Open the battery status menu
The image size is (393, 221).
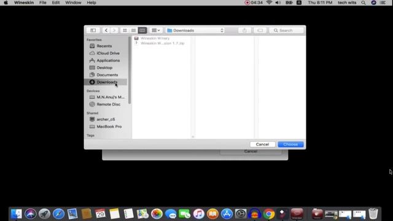pyautogui.click(x=289, y=2)
